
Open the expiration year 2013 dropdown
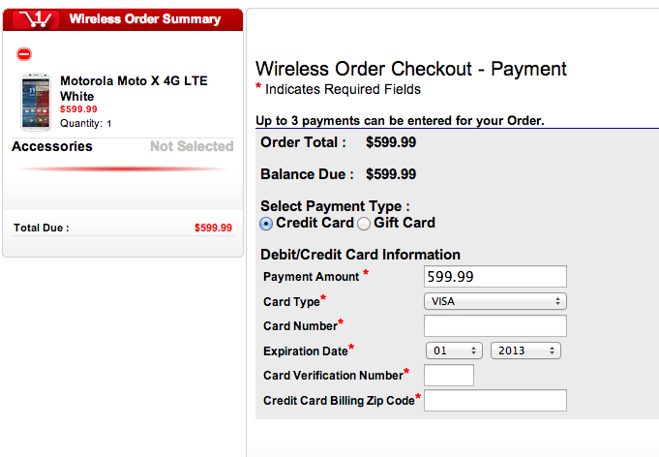525,350
